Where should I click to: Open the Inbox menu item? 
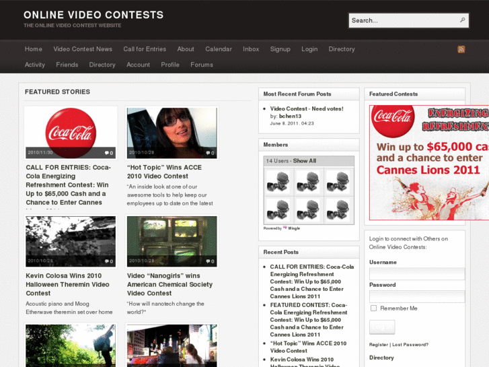(x=251, y=49)
